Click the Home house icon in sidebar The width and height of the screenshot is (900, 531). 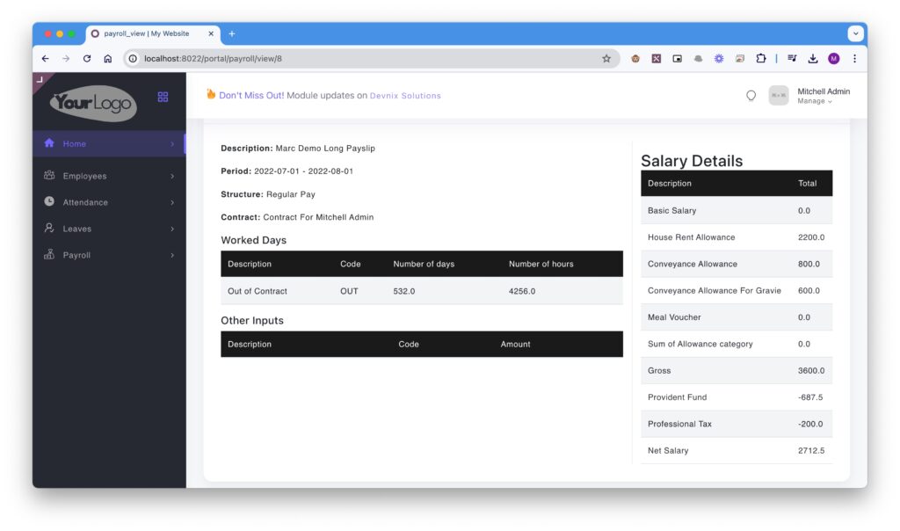pyautogui.click(x=49, y=143)
